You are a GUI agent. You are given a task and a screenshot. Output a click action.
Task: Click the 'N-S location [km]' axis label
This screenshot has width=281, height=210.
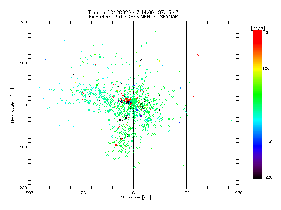12,105
